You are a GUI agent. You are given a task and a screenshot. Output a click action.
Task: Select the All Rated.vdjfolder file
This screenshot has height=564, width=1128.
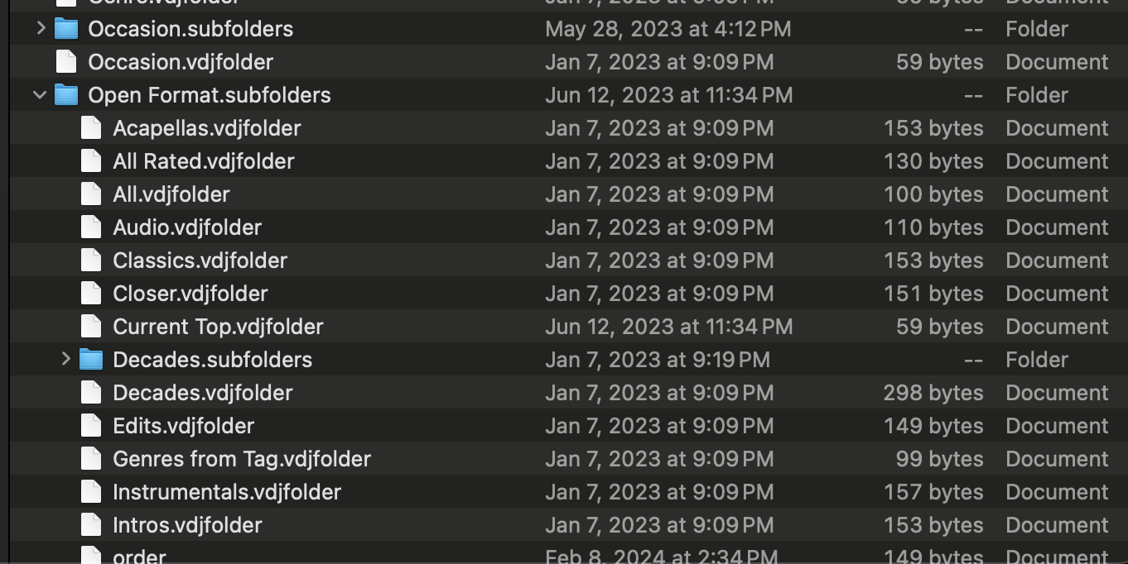coord(203,161)
